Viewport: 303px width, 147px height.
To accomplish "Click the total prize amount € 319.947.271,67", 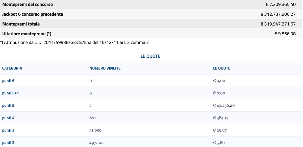I will (x=278, y=24).
